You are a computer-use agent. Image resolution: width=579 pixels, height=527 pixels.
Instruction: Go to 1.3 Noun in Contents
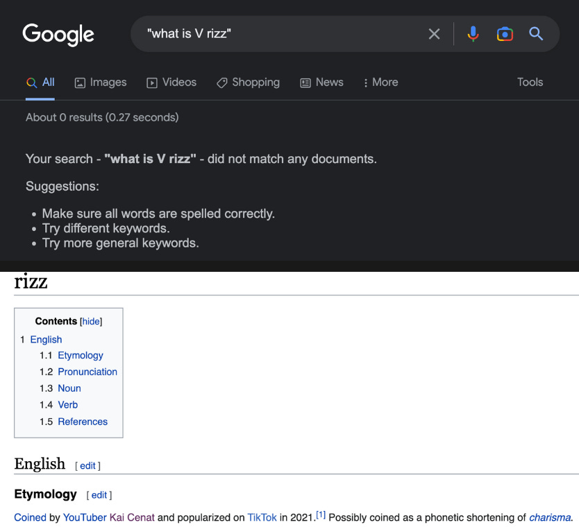point(69,388)
